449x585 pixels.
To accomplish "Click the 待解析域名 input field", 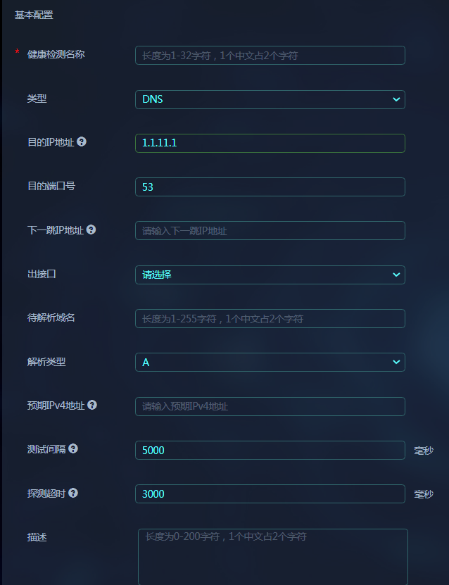I will coord(270,319).
